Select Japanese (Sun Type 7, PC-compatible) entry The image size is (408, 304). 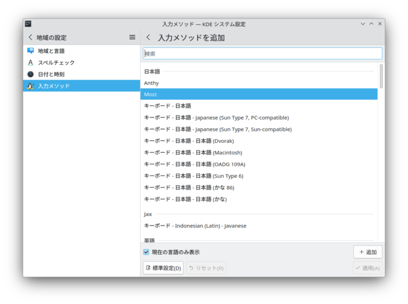click(x=259, y=117)
